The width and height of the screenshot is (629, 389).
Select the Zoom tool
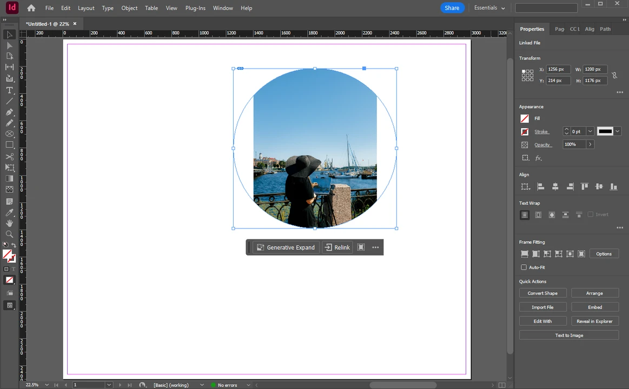[9, 234]
